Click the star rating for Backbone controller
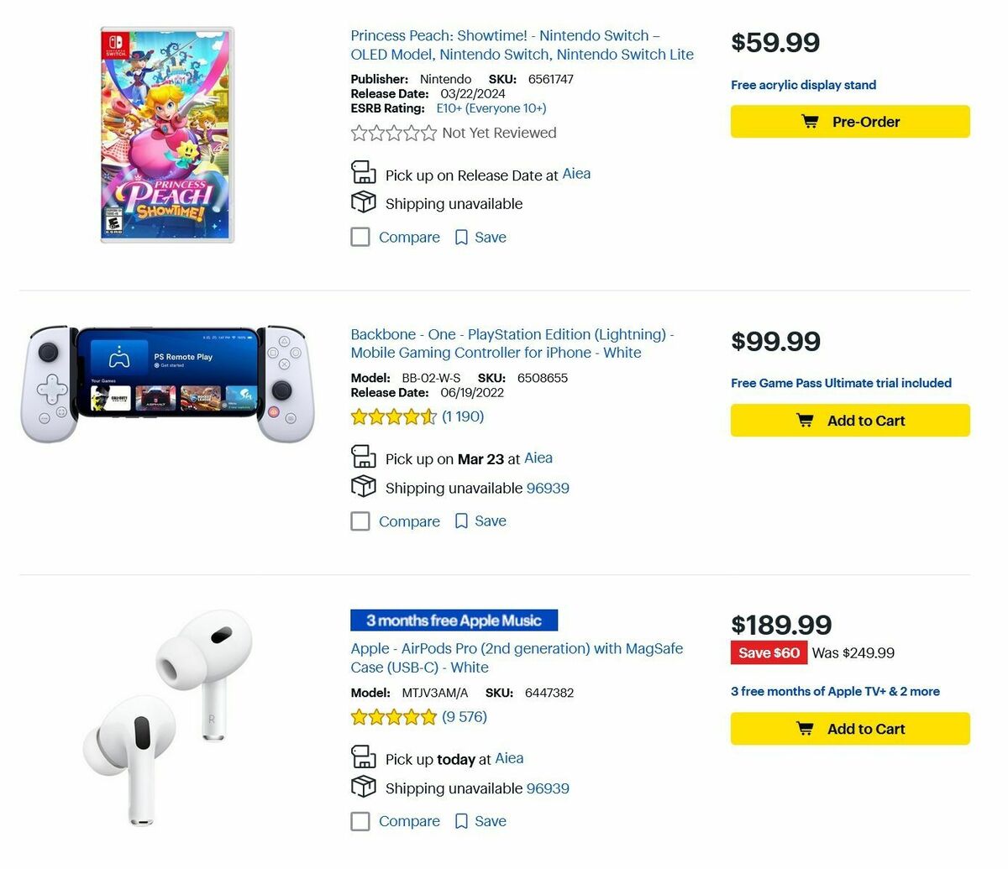This screenshot has width=1008, height=869. click(x=393, y=416)
